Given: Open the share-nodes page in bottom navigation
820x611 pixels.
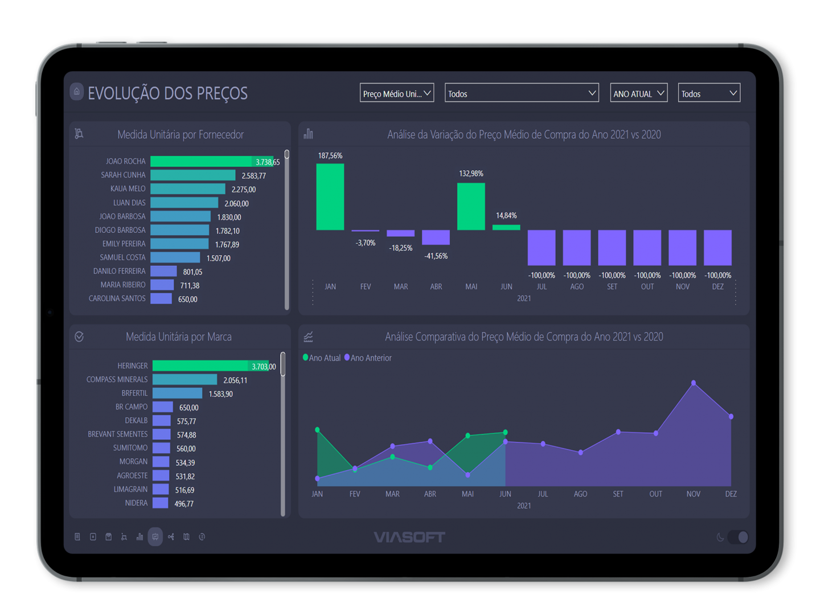Looking at the screenshot, I should (171, 537).
